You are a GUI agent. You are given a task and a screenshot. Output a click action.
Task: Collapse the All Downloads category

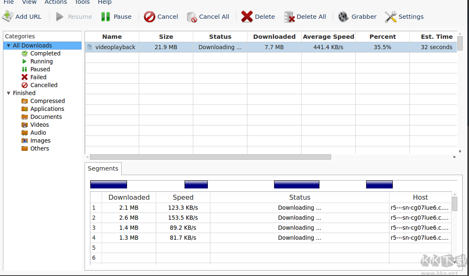coord(8,45)
